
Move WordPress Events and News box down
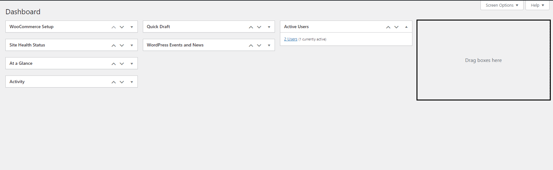[x=259, y=45]
